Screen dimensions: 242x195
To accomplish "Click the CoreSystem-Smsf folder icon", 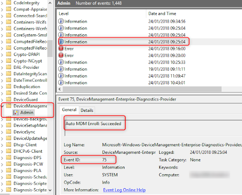I will click(9, 35).
